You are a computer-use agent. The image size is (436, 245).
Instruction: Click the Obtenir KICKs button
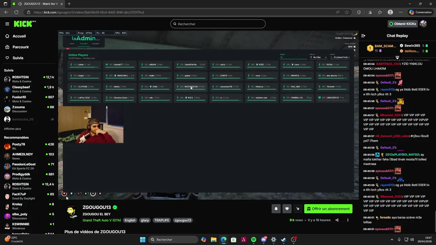click(x=403, y=24)
